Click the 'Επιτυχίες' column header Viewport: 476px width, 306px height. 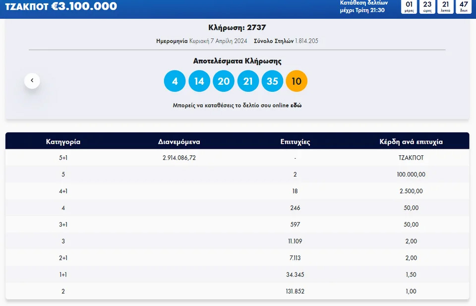pyautogui.click(x=295, y=141)
